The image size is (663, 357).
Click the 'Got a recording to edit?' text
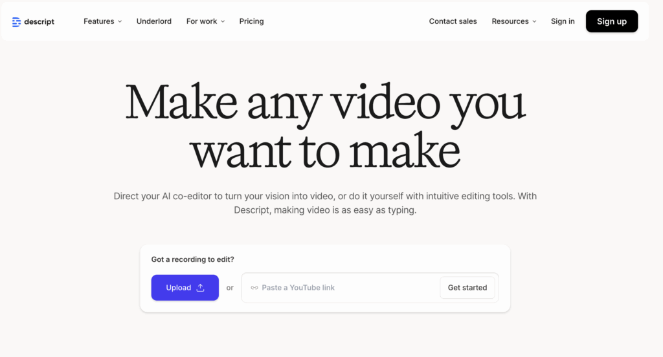(x=193, y=259)
